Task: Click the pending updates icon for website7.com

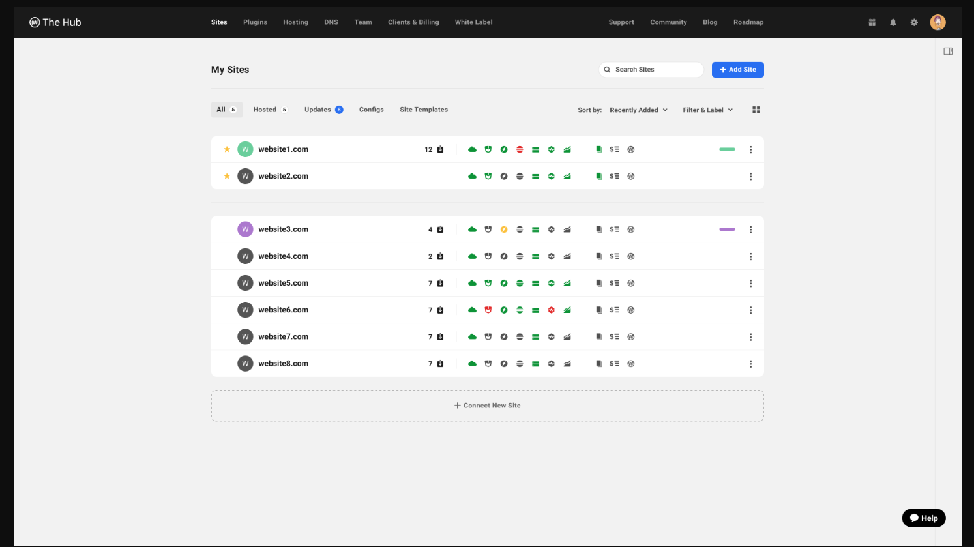Action: pyautogui.click(x=440, y=337)
